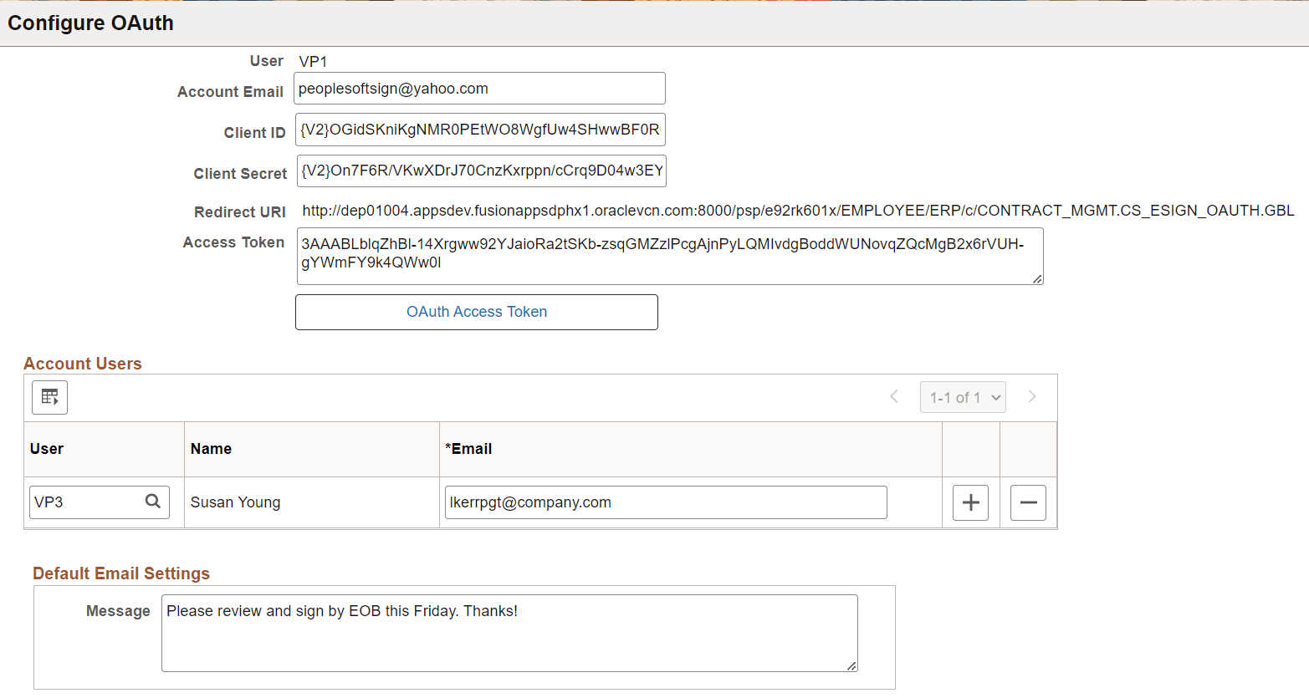
Task: Edit Susan Young's email address field
Action: point(665,502)
